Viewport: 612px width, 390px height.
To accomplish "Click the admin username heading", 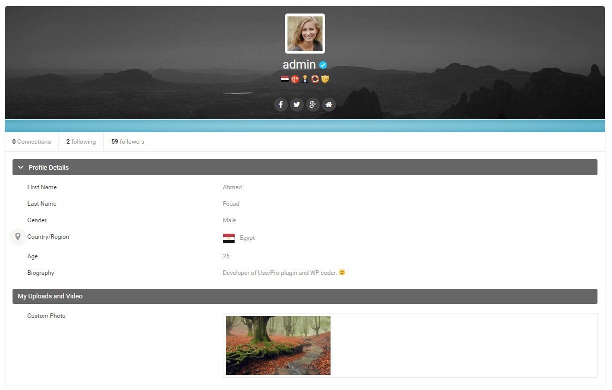I will 299,65.
